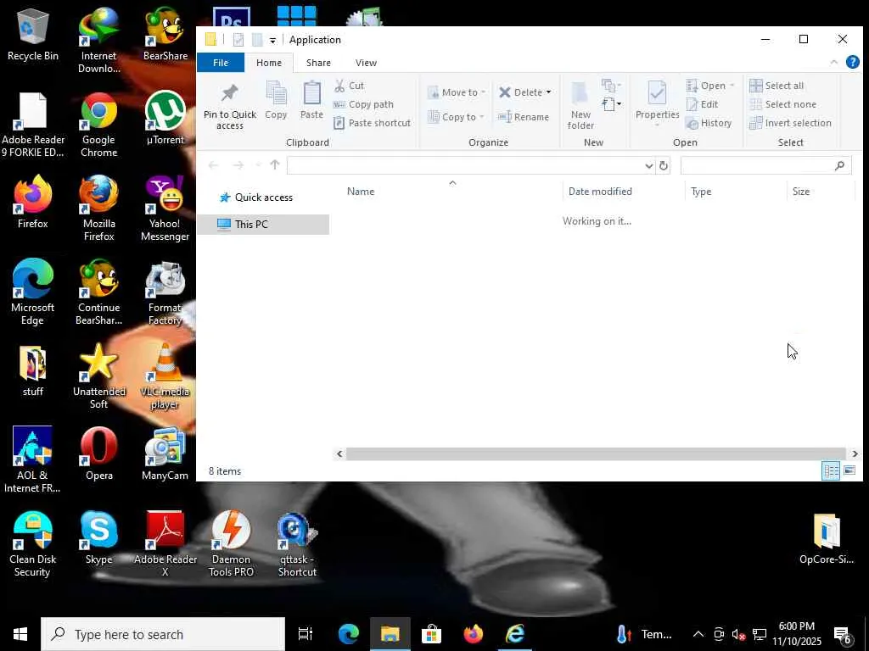Image resolution: width=869 pixels, height=651 pixels.
Task: Expand the address bar history dropdown
Action: (649, 165)
